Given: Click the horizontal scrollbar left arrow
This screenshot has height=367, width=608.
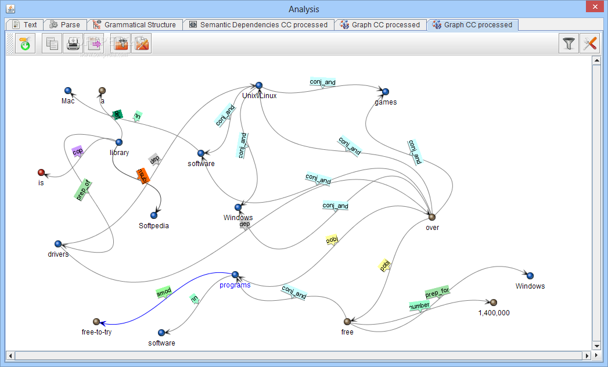Looking at the screenshot, I should (x=10, y=355).
